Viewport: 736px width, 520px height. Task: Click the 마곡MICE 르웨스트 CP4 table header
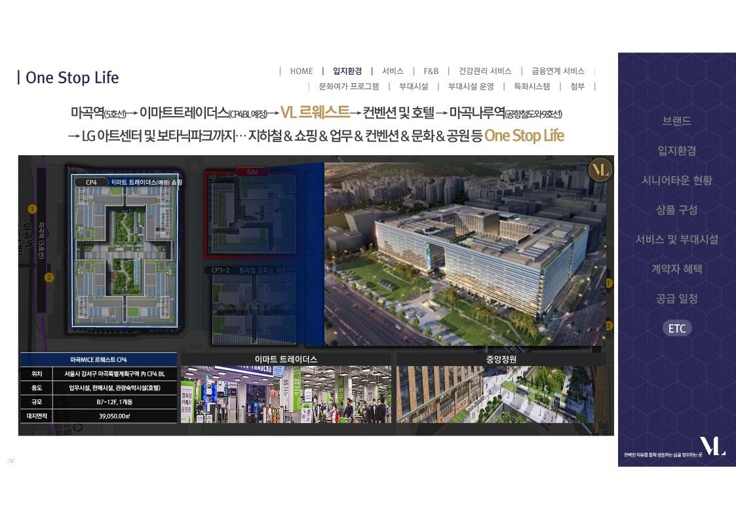[98, 360]
